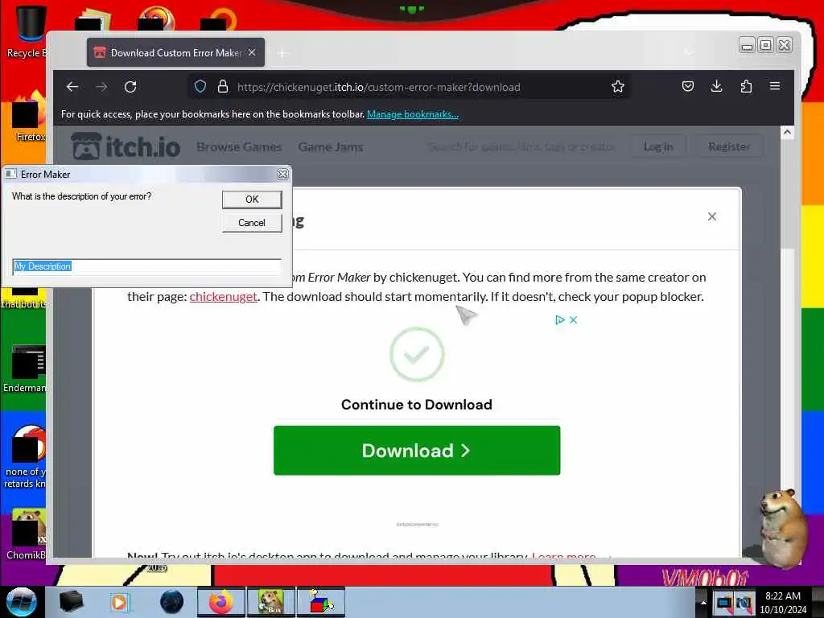Click the My Description text field
Viewport: 824px width, 618px height.
point(146,266)
